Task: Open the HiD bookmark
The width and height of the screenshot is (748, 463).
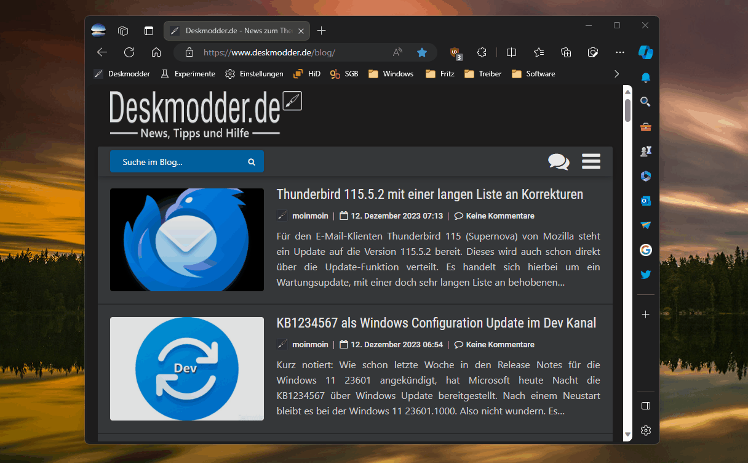Action: click(x=307, y=74)
